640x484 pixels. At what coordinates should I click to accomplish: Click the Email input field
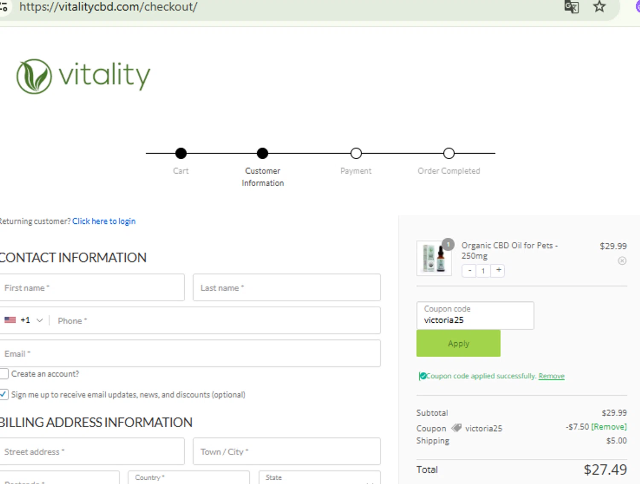click(190, 353)
